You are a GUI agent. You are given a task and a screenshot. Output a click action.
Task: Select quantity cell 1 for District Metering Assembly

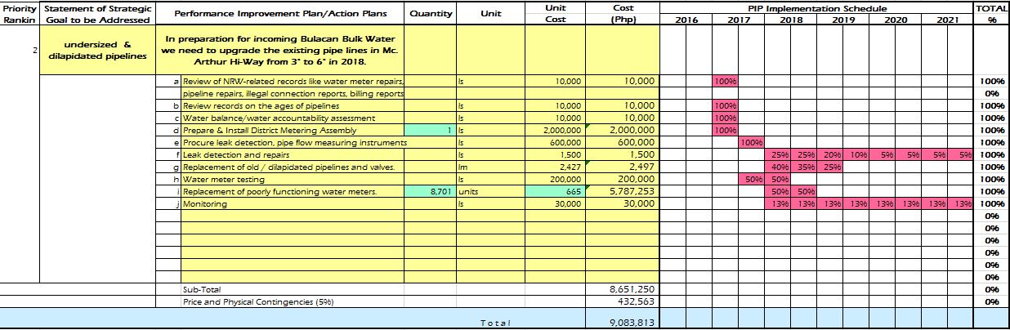click(x=431, y=131)
